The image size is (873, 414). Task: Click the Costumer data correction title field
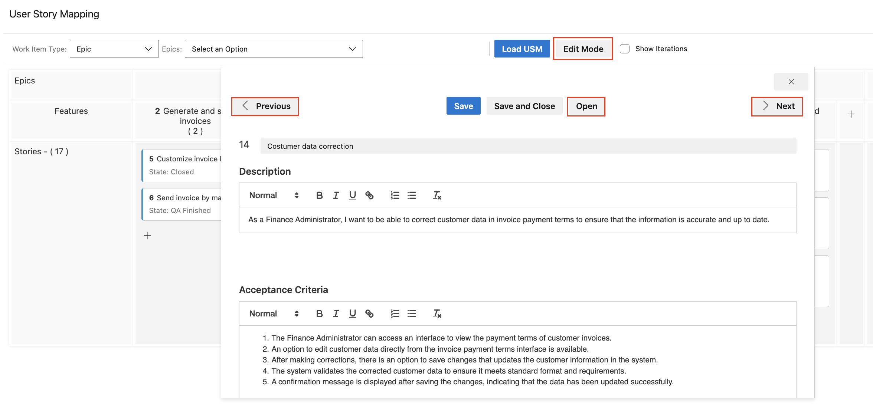pos(528,146)
